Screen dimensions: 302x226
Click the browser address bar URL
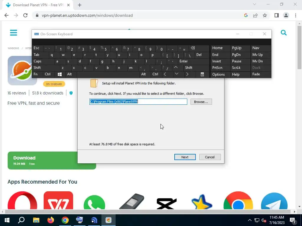[87, 15]
